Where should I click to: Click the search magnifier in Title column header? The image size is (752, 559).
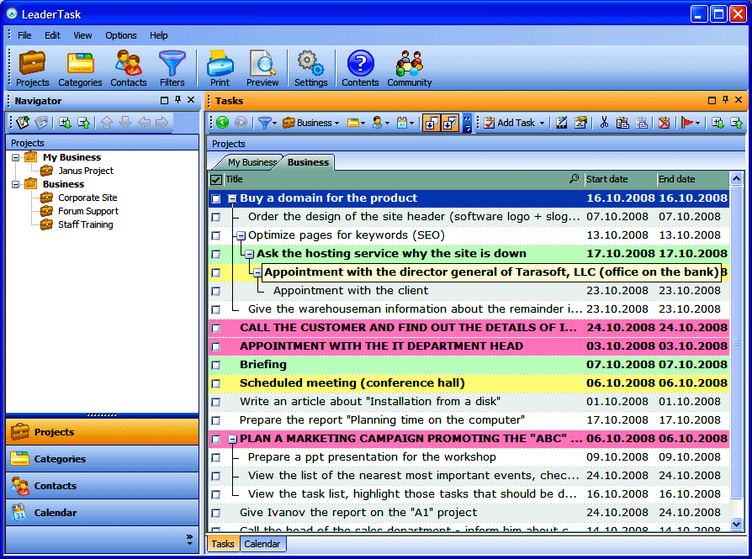click(574, 179)
